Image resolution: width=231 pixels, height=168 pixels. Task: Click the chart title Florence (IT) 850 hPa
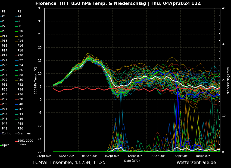point(118,3)
